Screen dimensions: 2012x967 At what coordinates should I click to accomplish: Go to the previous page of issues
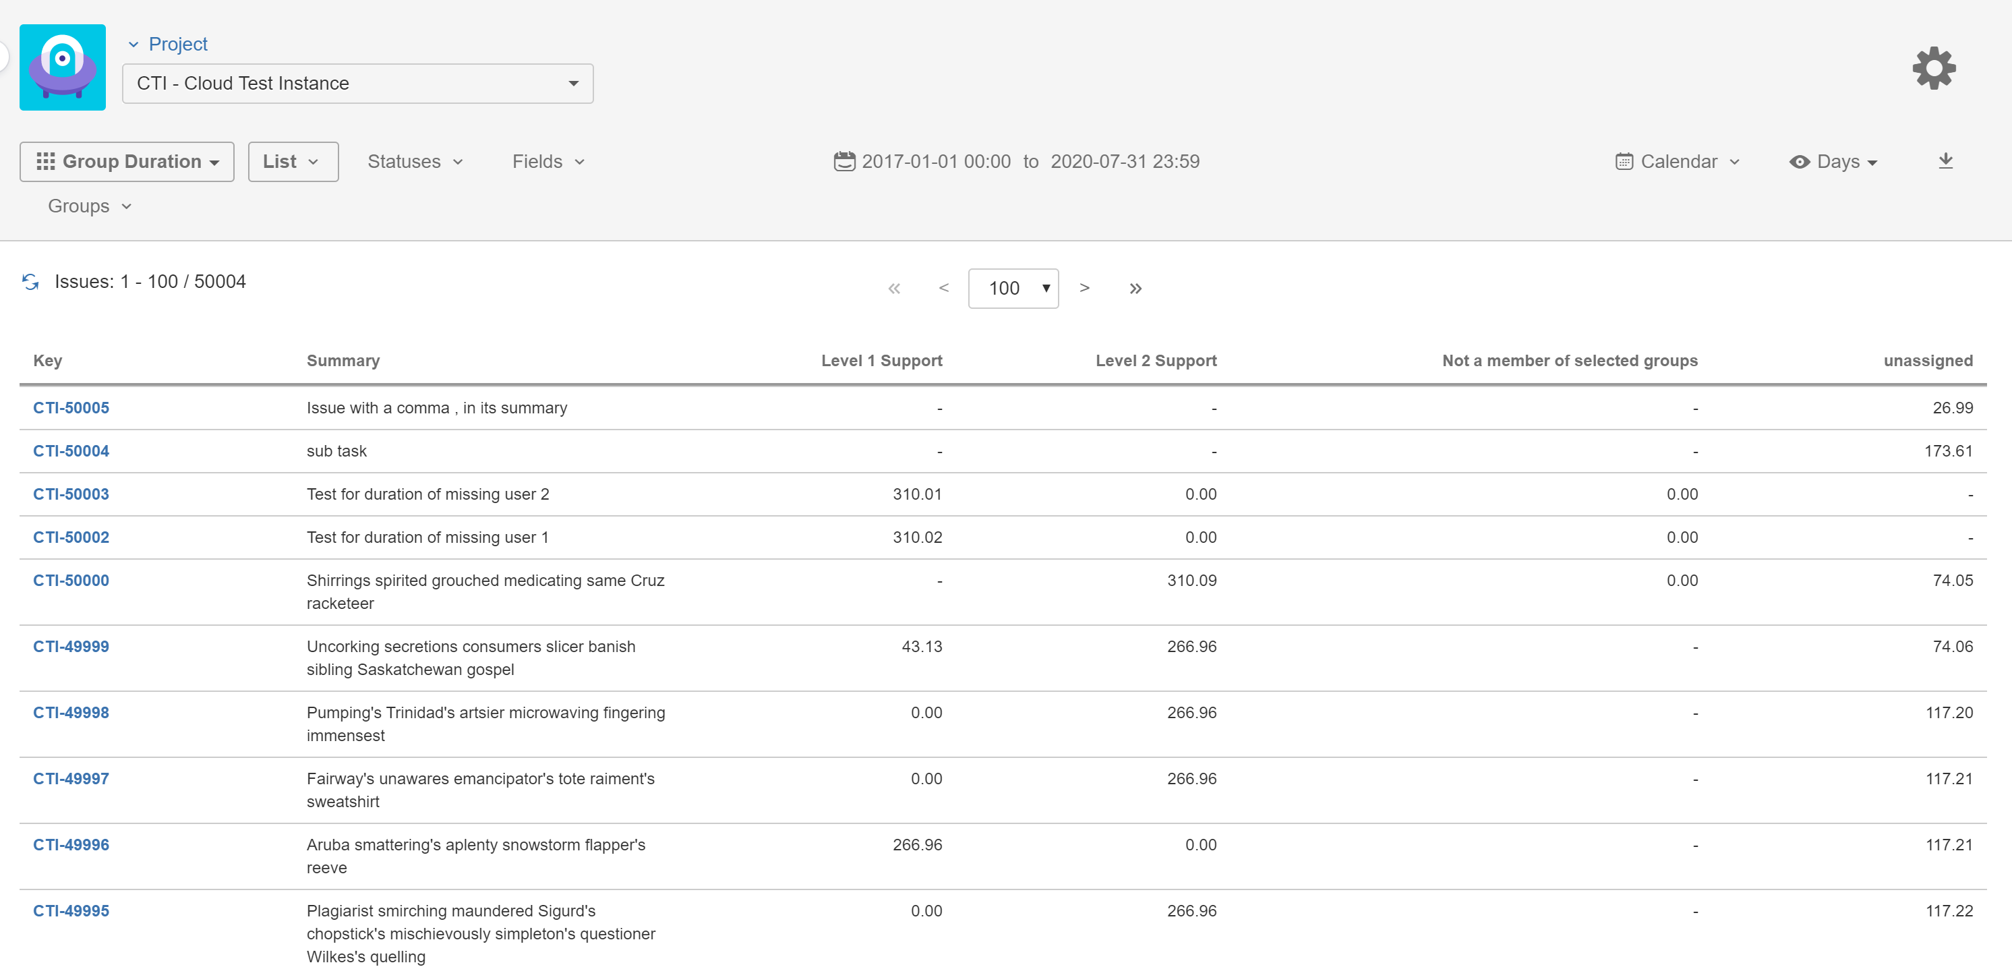943,287
